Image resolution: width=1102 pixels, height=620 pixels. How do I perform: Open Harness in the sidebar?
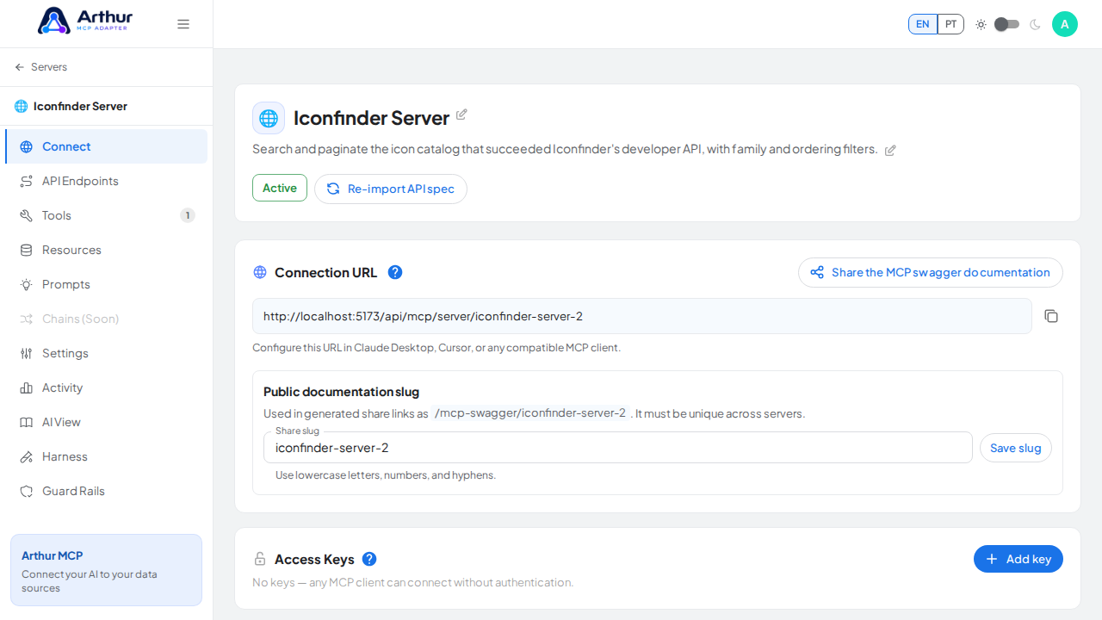pyautogui.click(x=106, y=456)
